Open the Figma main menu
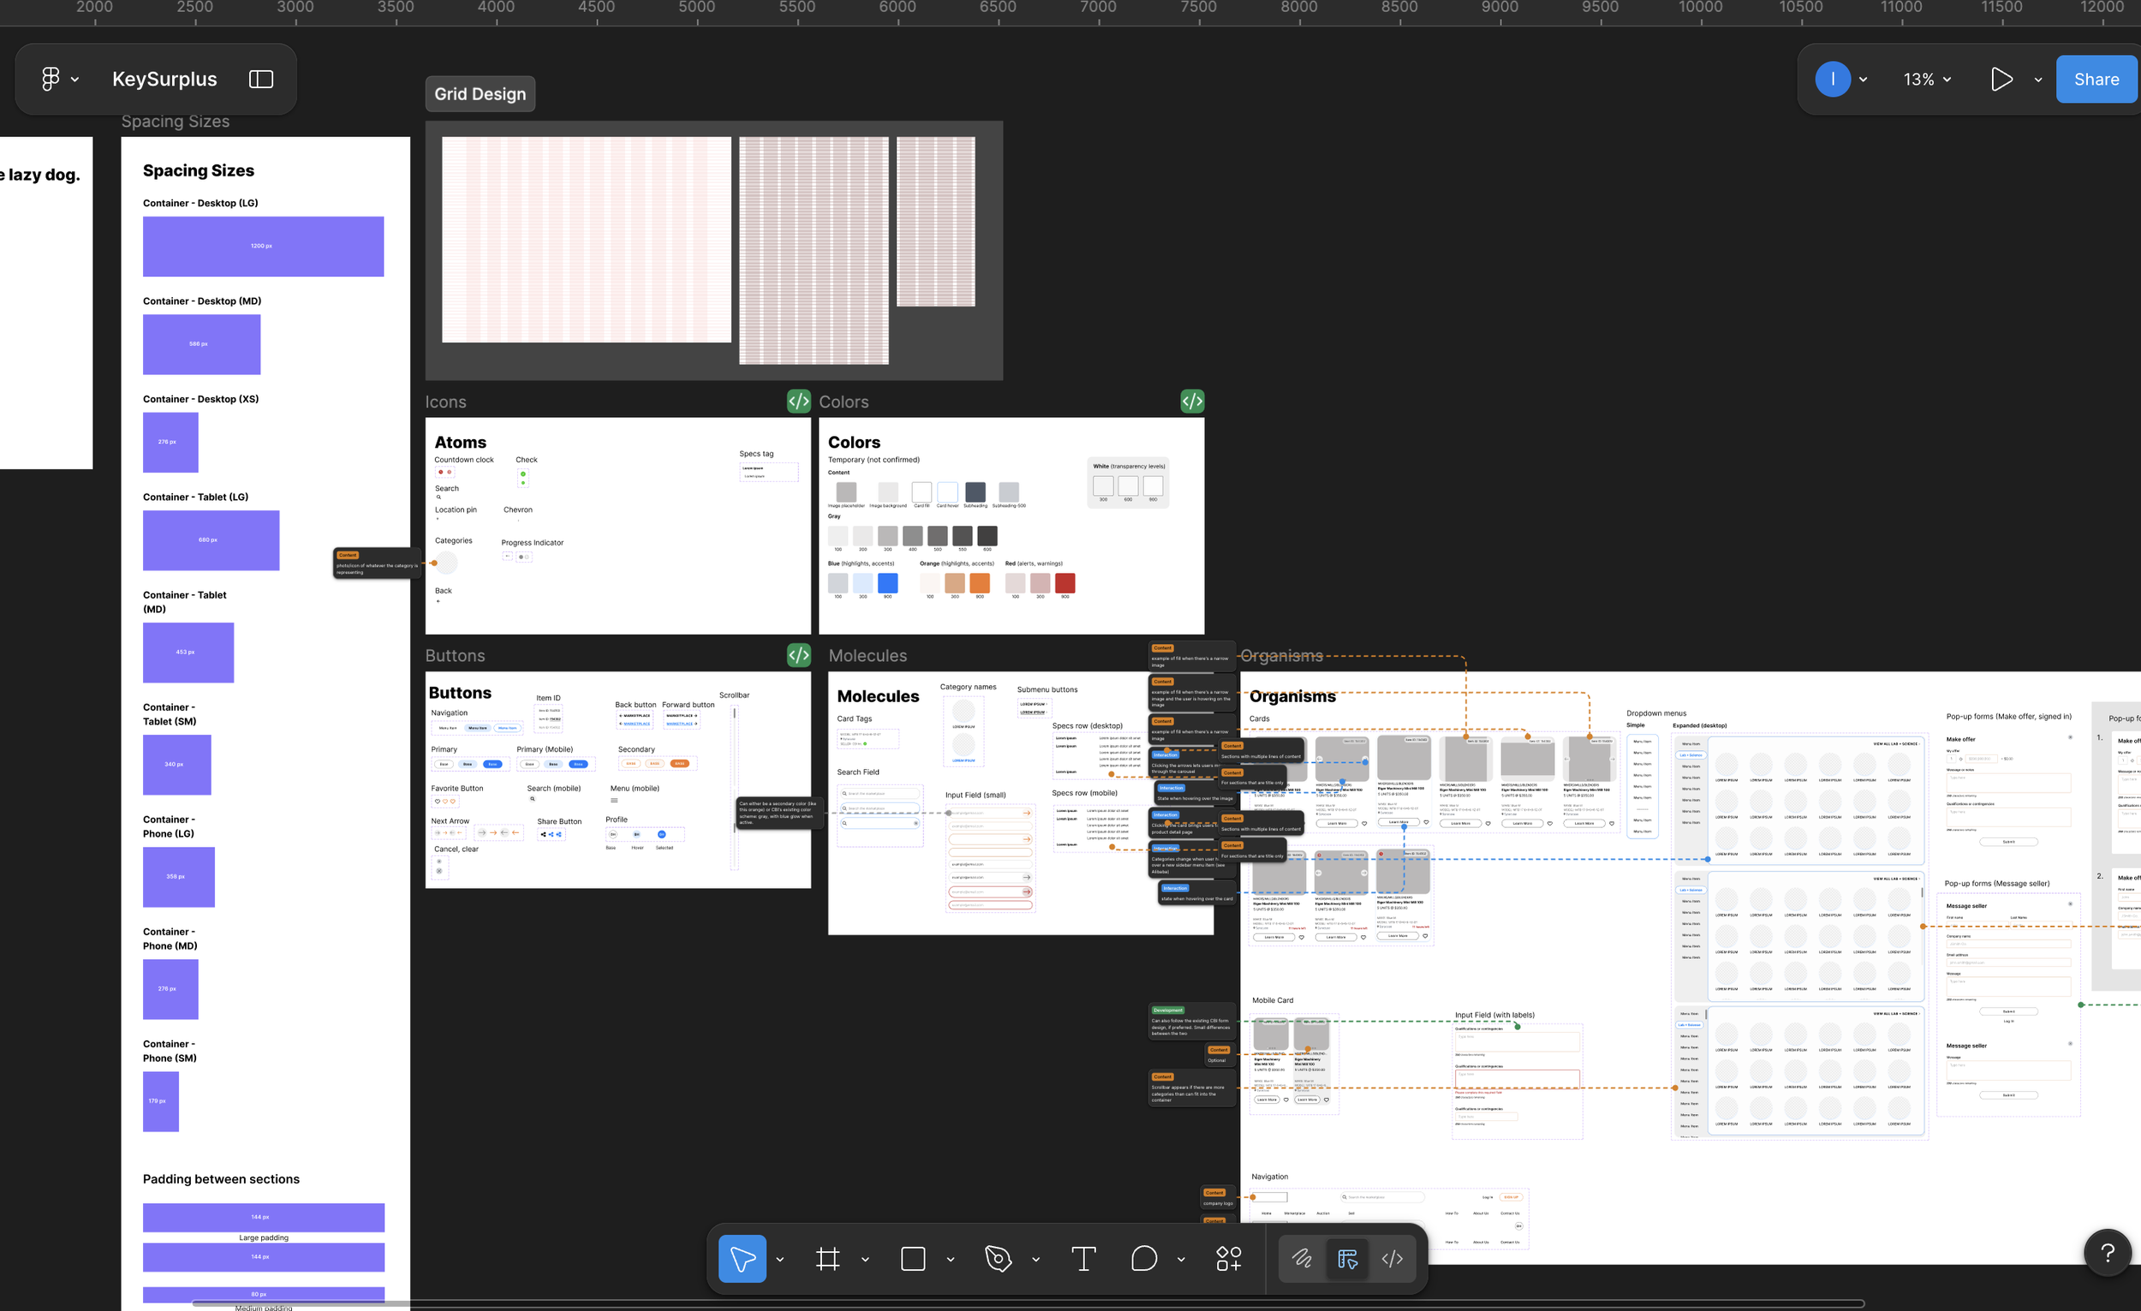Screen dimensions: 2141x1311 tap(52, 78)
